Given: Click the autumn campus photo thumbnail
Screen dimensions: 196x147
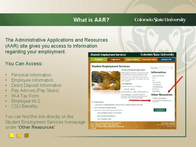Looking at the screenshot, I should pos(106,80).
